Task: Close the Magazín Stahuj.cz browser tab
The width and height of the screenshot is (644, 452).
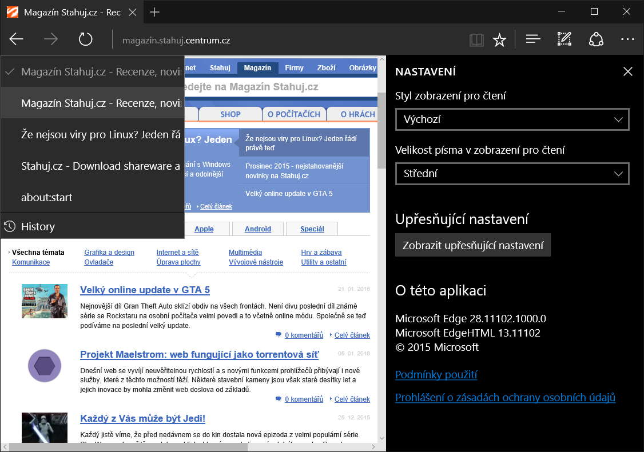Action: point(132,13)
